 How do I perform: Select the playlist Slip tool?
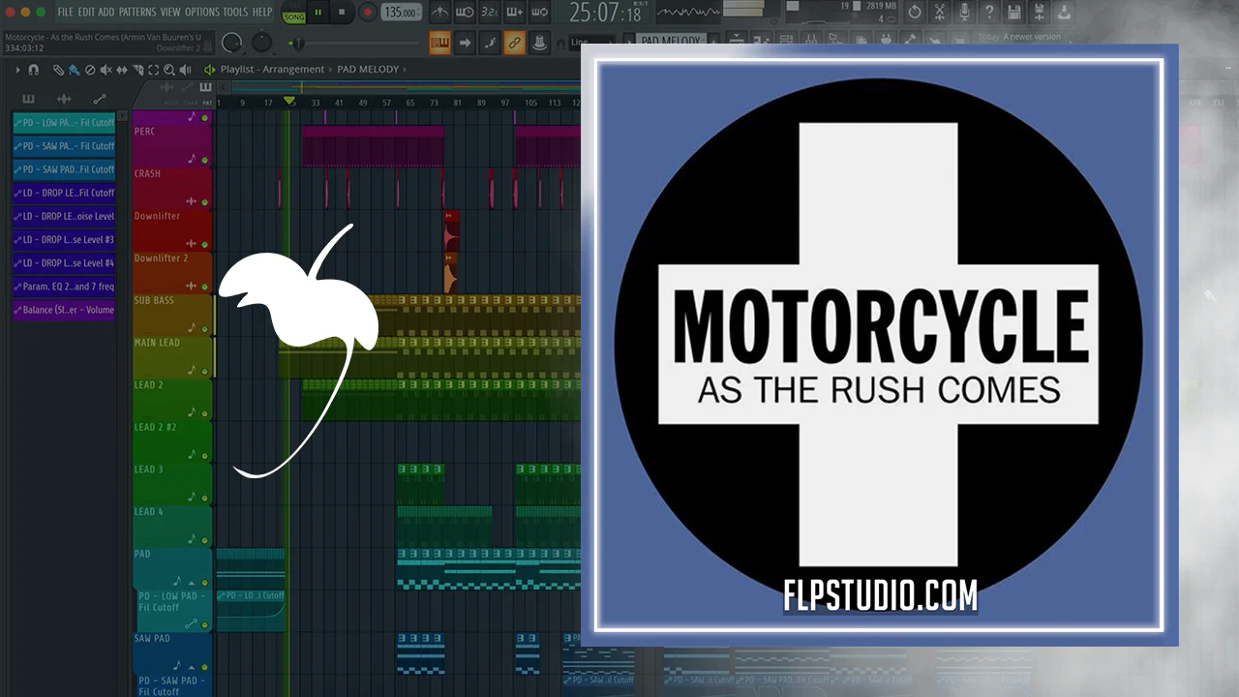[122, 70]
